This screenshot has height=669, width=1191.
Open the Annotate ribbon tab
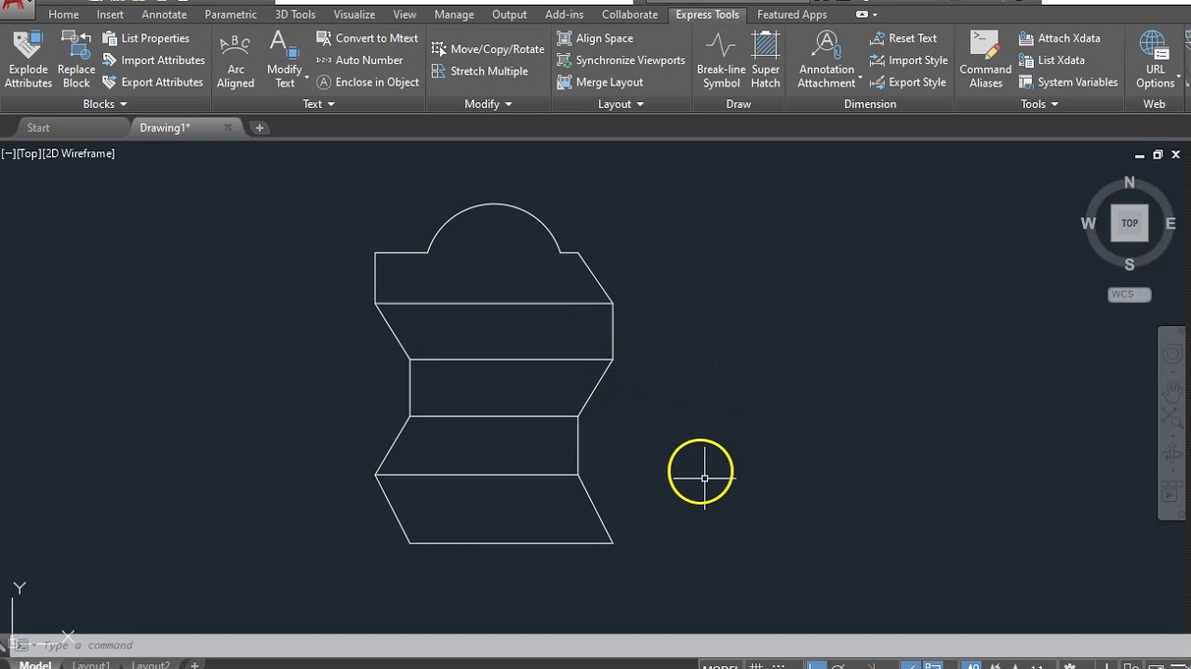tap(164, 15)
